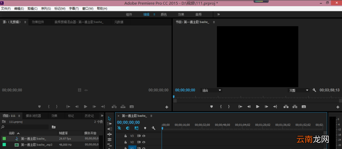
Task: Export frame with Program monitor camera icon
Action: pos(304,106)
